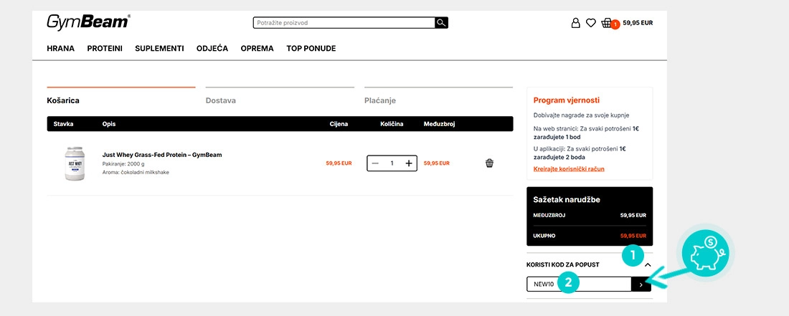Image resolution: width=789 pixels, height=316 pixels.
Task: Increase quantity with plus button
Action: point(409,163)
